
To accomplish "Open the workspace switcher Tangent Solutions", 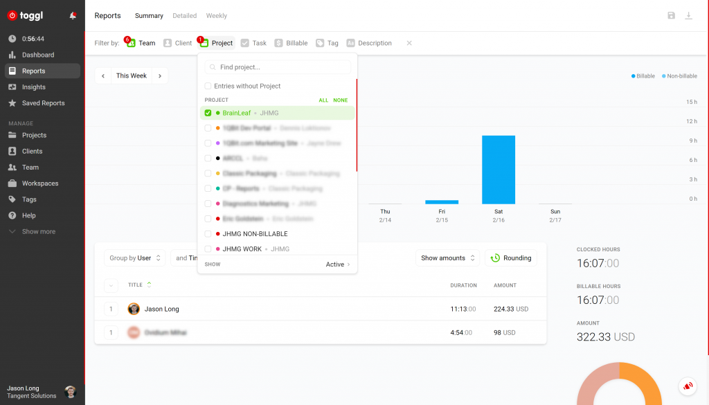I will (32, 396).
